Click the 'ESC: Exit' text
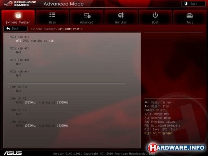This screenshot has width=208, height=156. point(170,129)
